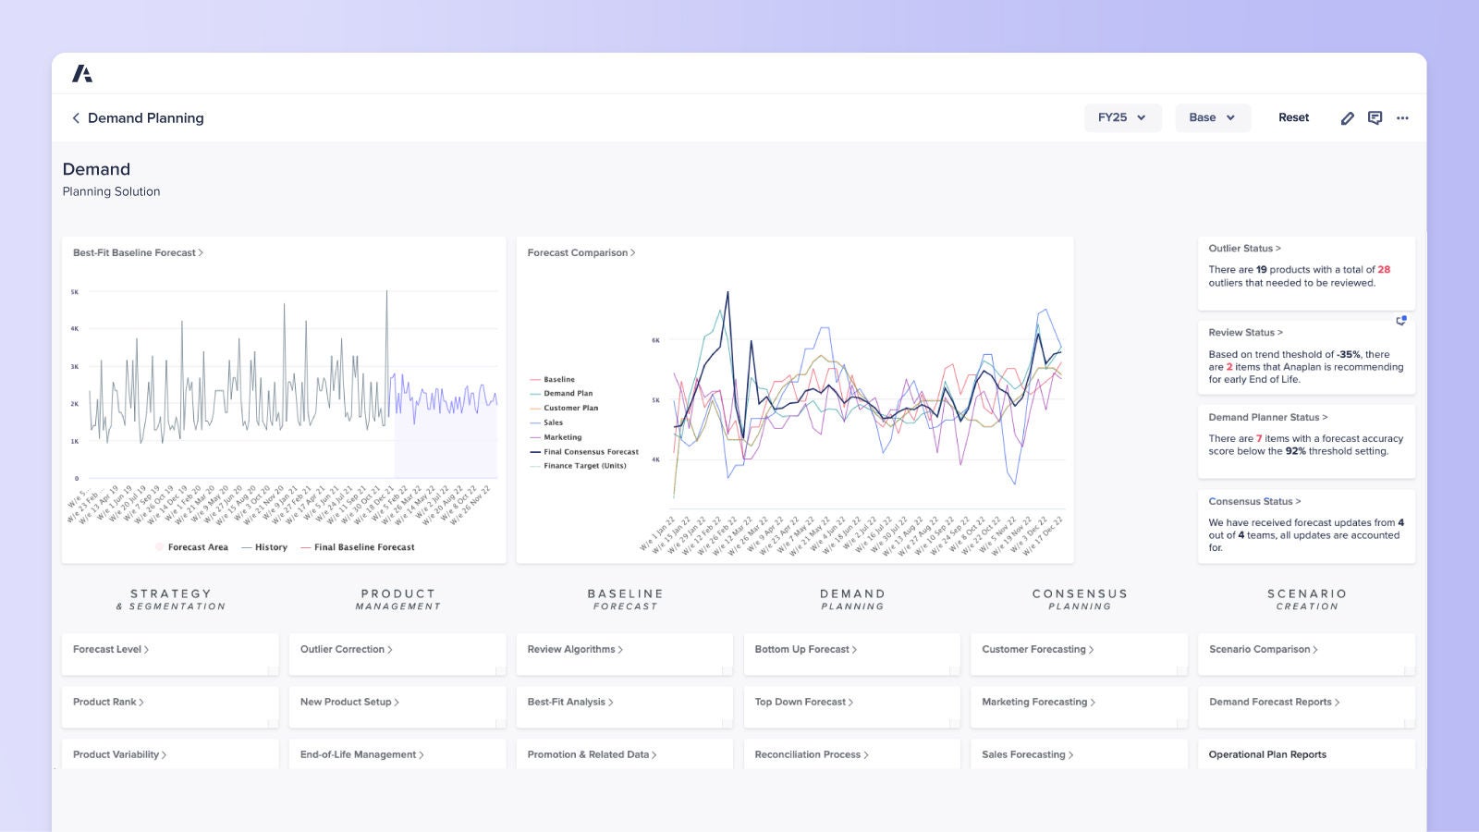Select the Demand Planning breadcrumb
Image resolution: width=1479 pixels, height=832 pixels.
pyautogui.click(x=145, y=117)
